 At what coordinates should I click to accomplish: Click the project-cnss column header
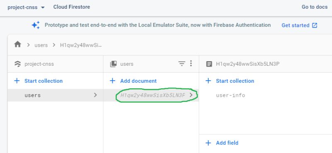39,64
